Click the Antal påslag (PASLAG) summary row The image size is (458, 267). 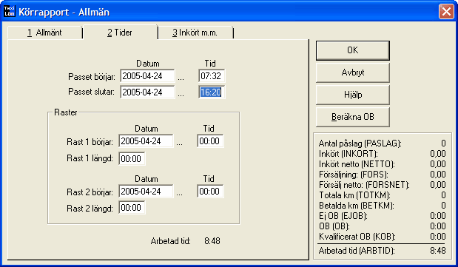[x=383, y=143]
